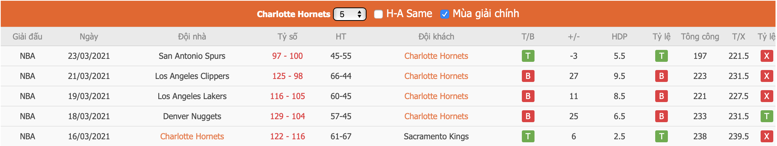Click the red B T/B badge in Denver Nuggets row
777x146 pixels.
click(528, 116)
